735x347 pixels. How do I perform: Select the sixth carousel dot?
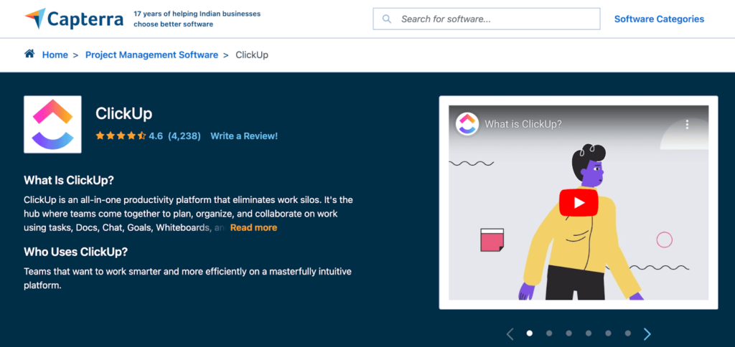628,333
